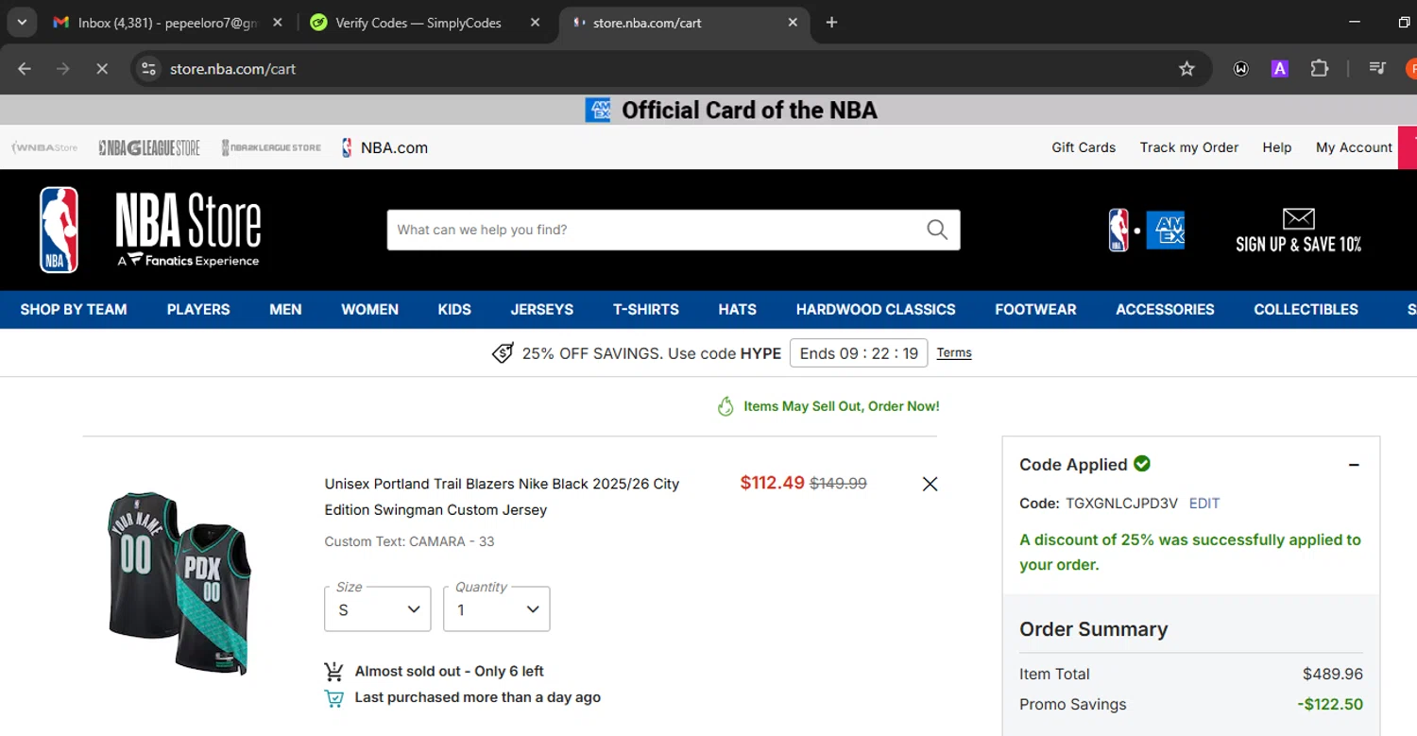Click the Trail Blazers jersey thumbnail
This screenshot has width=1417, height=736.
179,583
